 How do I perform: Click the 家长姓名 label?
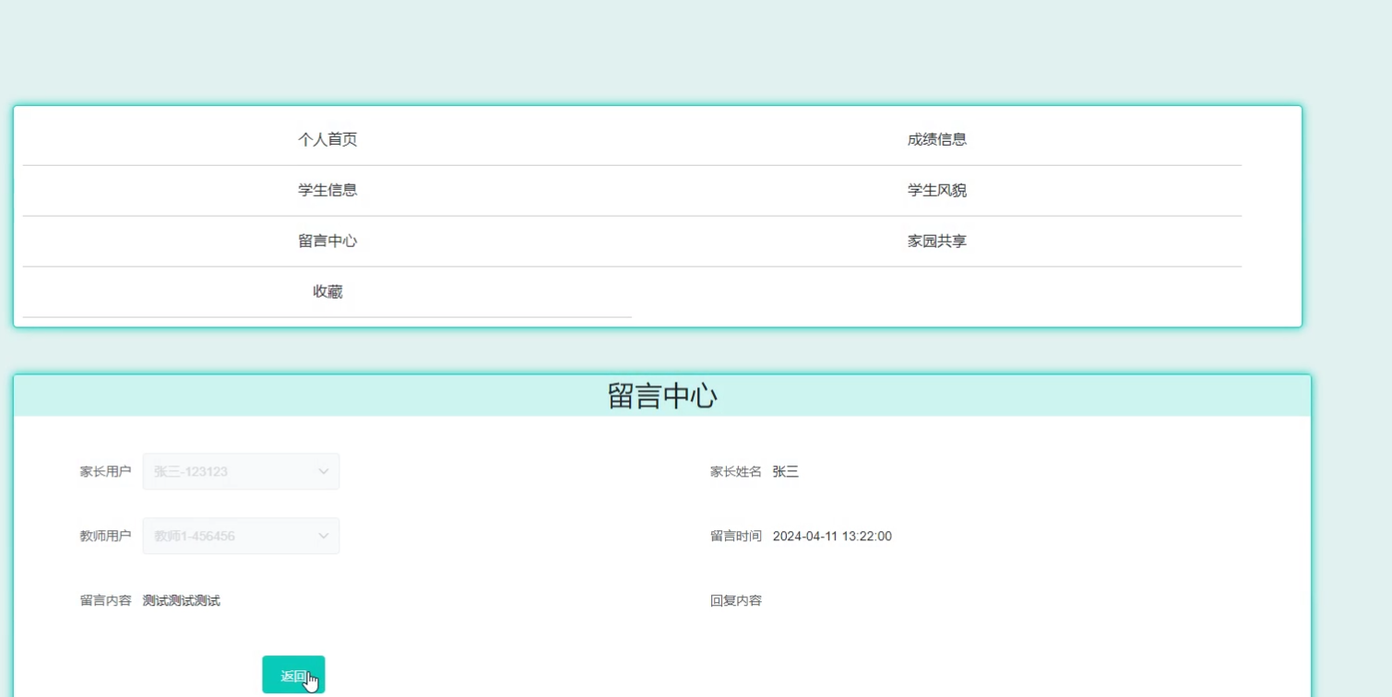tap(736, 471)
